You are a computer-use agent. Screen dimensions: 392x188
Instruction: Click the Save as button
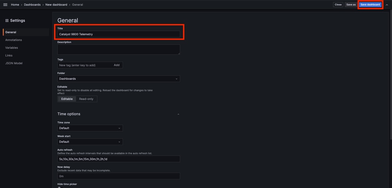click(351, 5)
